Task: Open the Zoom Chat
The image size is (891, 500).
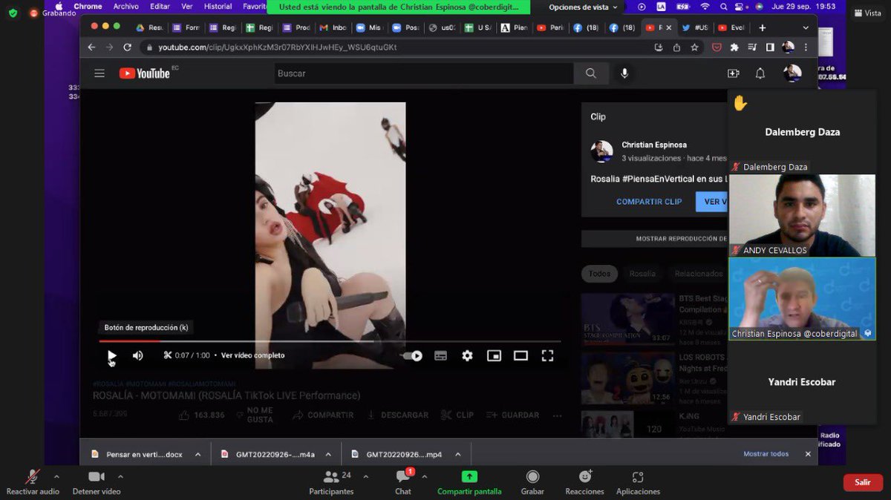Action: point(403,481)
